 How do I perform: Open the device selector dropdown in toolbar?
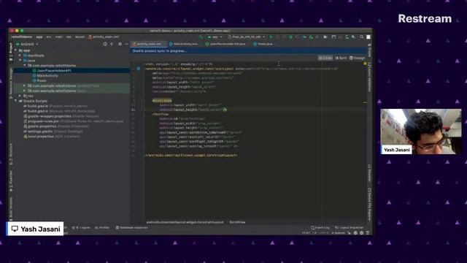pyautogui.click(x=247, y=37)
